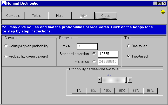Maximize the Normal Distribution window
The image size is (168, 105).
coord(159,3)
